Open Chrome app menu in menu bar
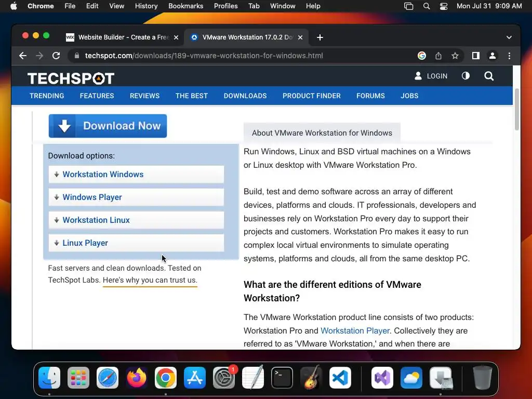The image size is (532, 399). pyautogui.click(x=41, y=6)
